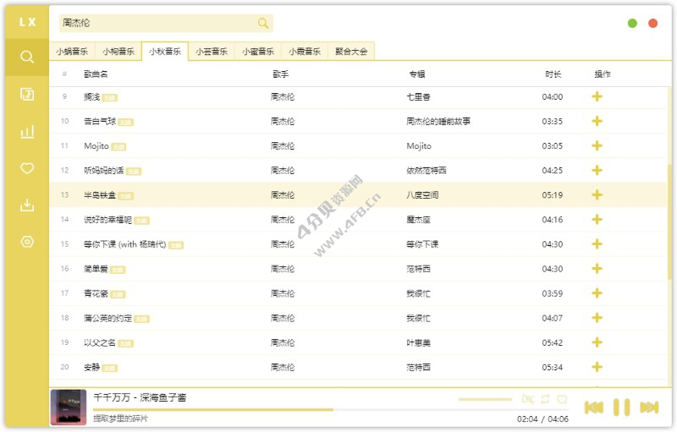Select the song 安静 in the list
This screenshot has width=677, height=432.
91,367
